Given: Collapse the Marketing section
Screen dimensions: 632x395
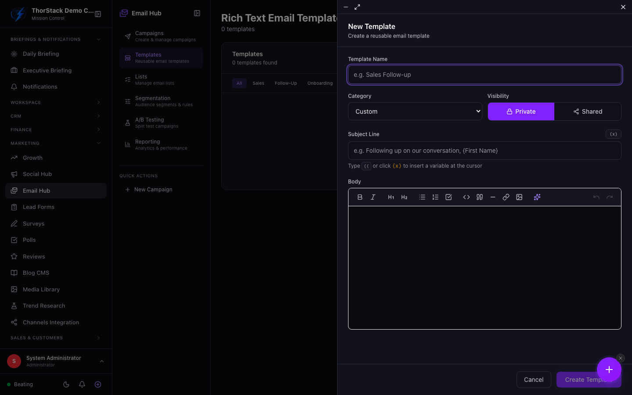Looking at the screenshot, I should (56, 143).
